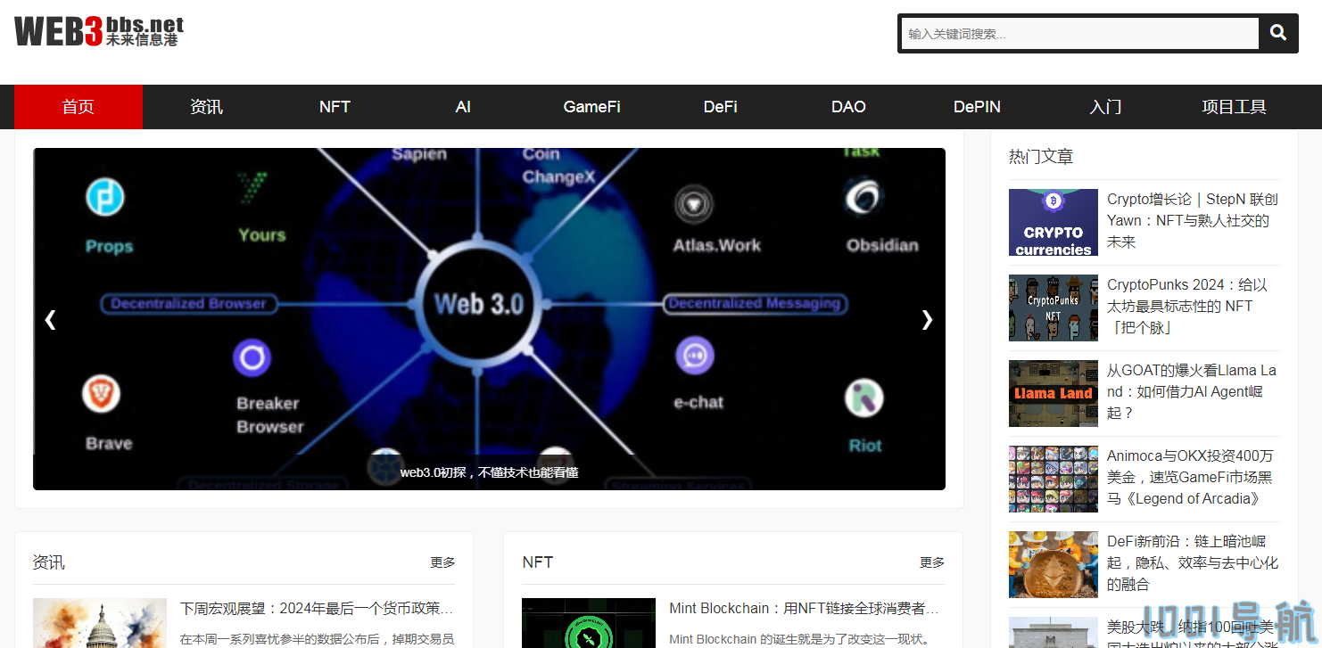Focus the keyword search input field
This screenshot has width=1322, height=648.
tap(1079, 34)
